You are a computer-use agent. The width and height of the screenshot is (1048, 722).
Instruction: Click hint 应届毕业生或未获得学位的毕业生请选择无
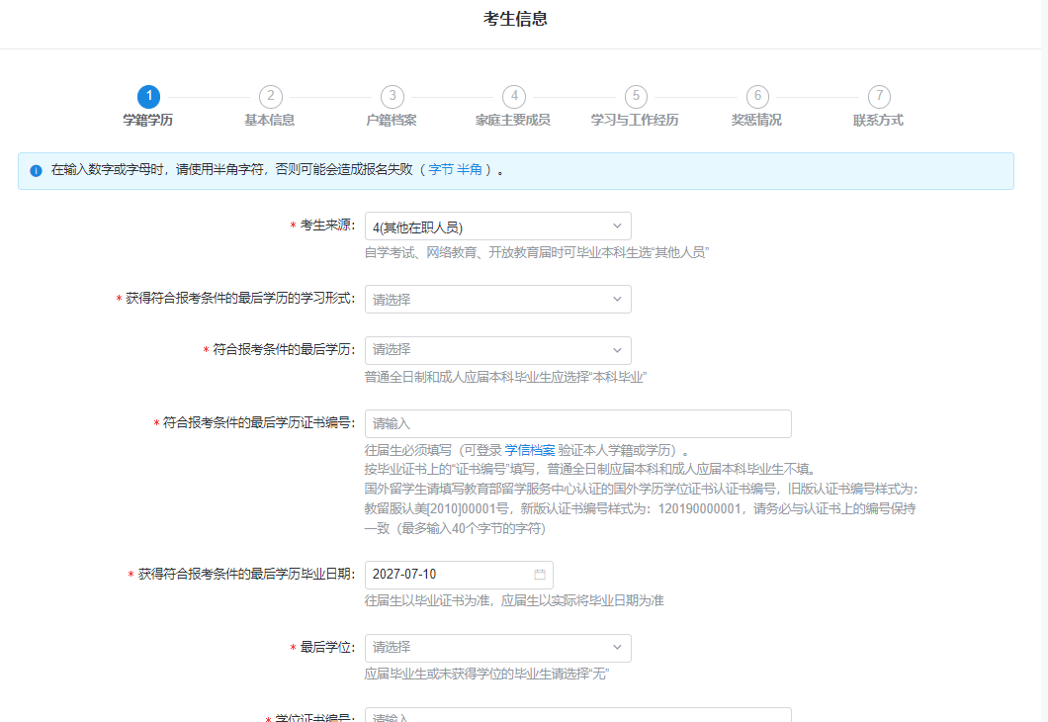tap(486, 674)
